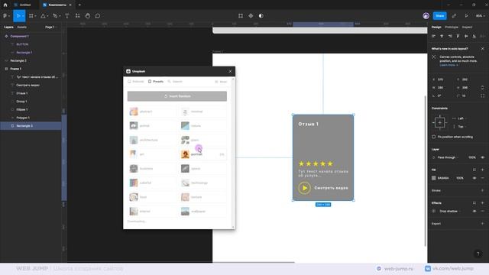Open the Figma main menu icon

pos(5,15)
